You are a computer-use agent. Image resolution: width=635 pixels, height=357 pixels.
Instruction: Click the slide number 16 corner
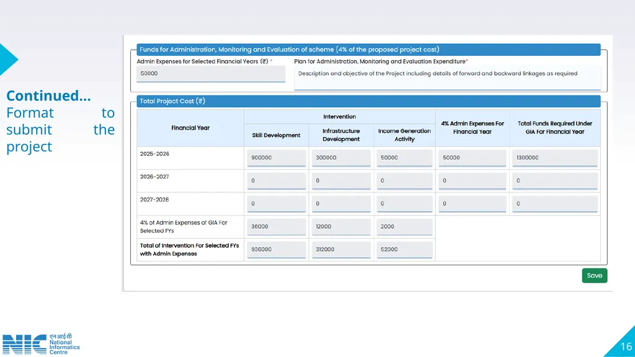click(x=626, y=346)
